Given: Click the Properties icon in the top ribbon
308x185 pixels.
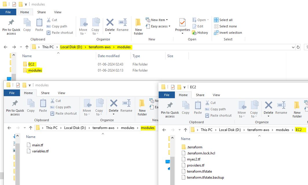Looking at the screenshot, I should [x=182, y=23].
